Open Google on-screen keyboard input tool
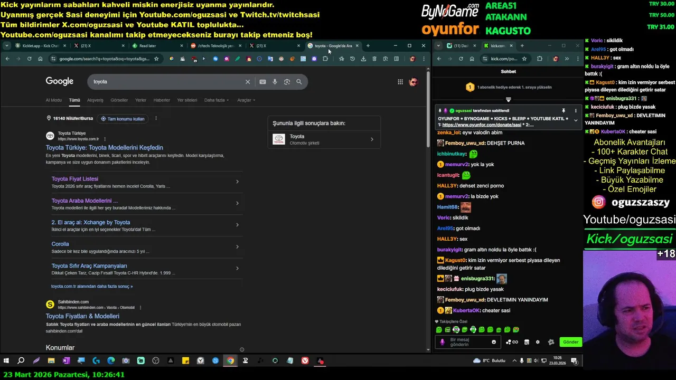The width and height of the screenshot is (676, 380). tap(262, 82)
